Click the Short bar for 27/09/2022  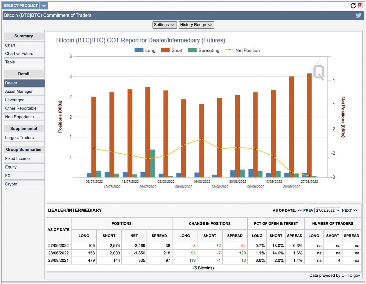click(x=309, y=125)
